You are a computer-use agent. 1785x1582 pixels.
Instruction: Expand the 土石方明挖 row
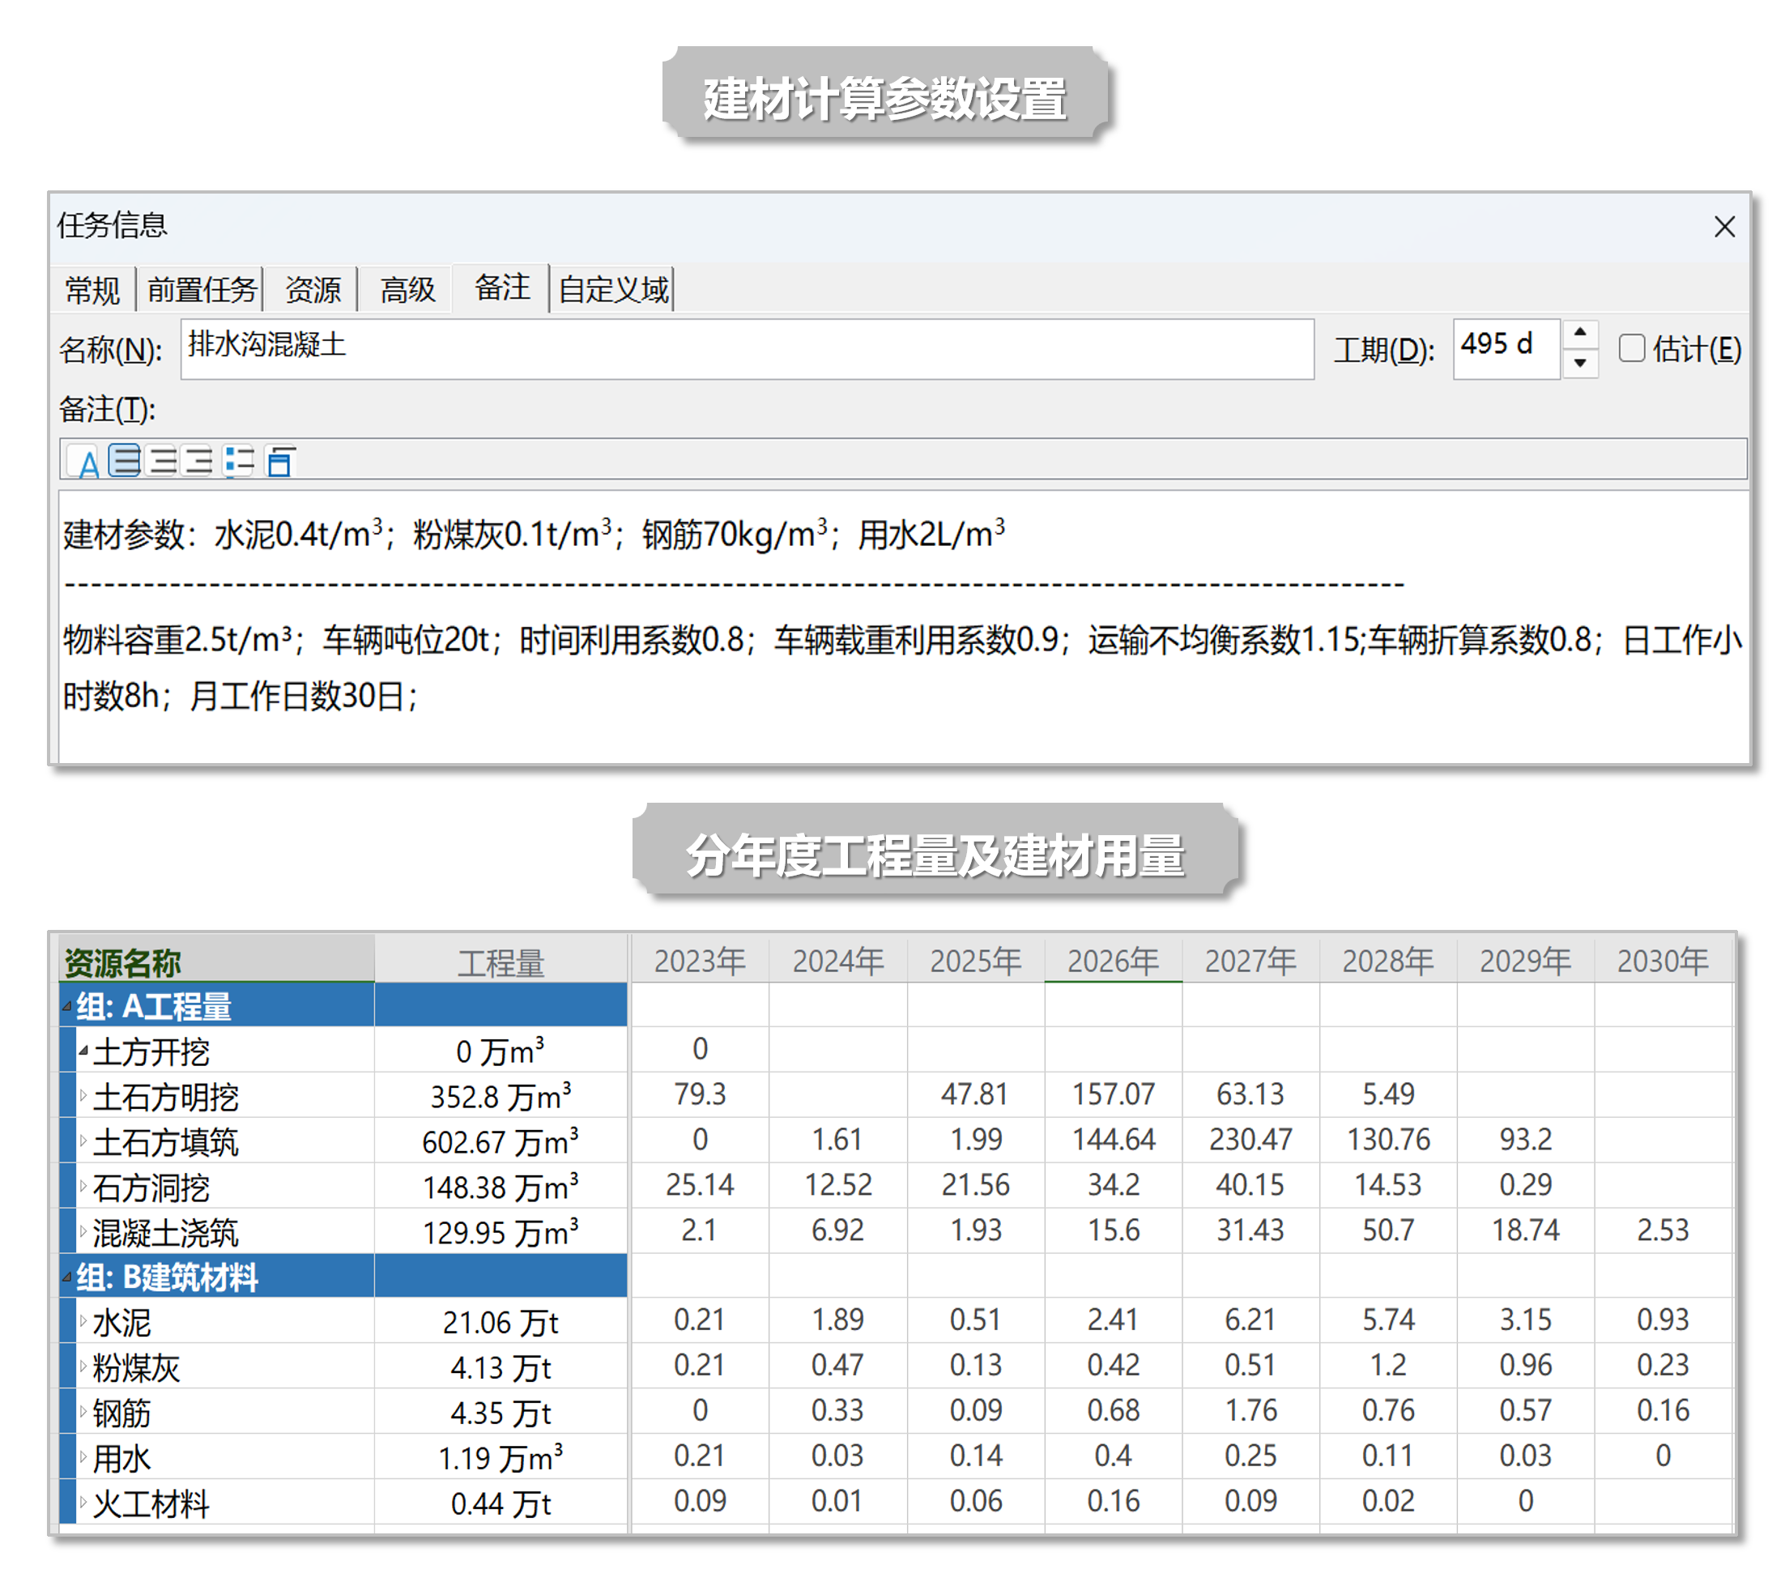coord(84,1095)
